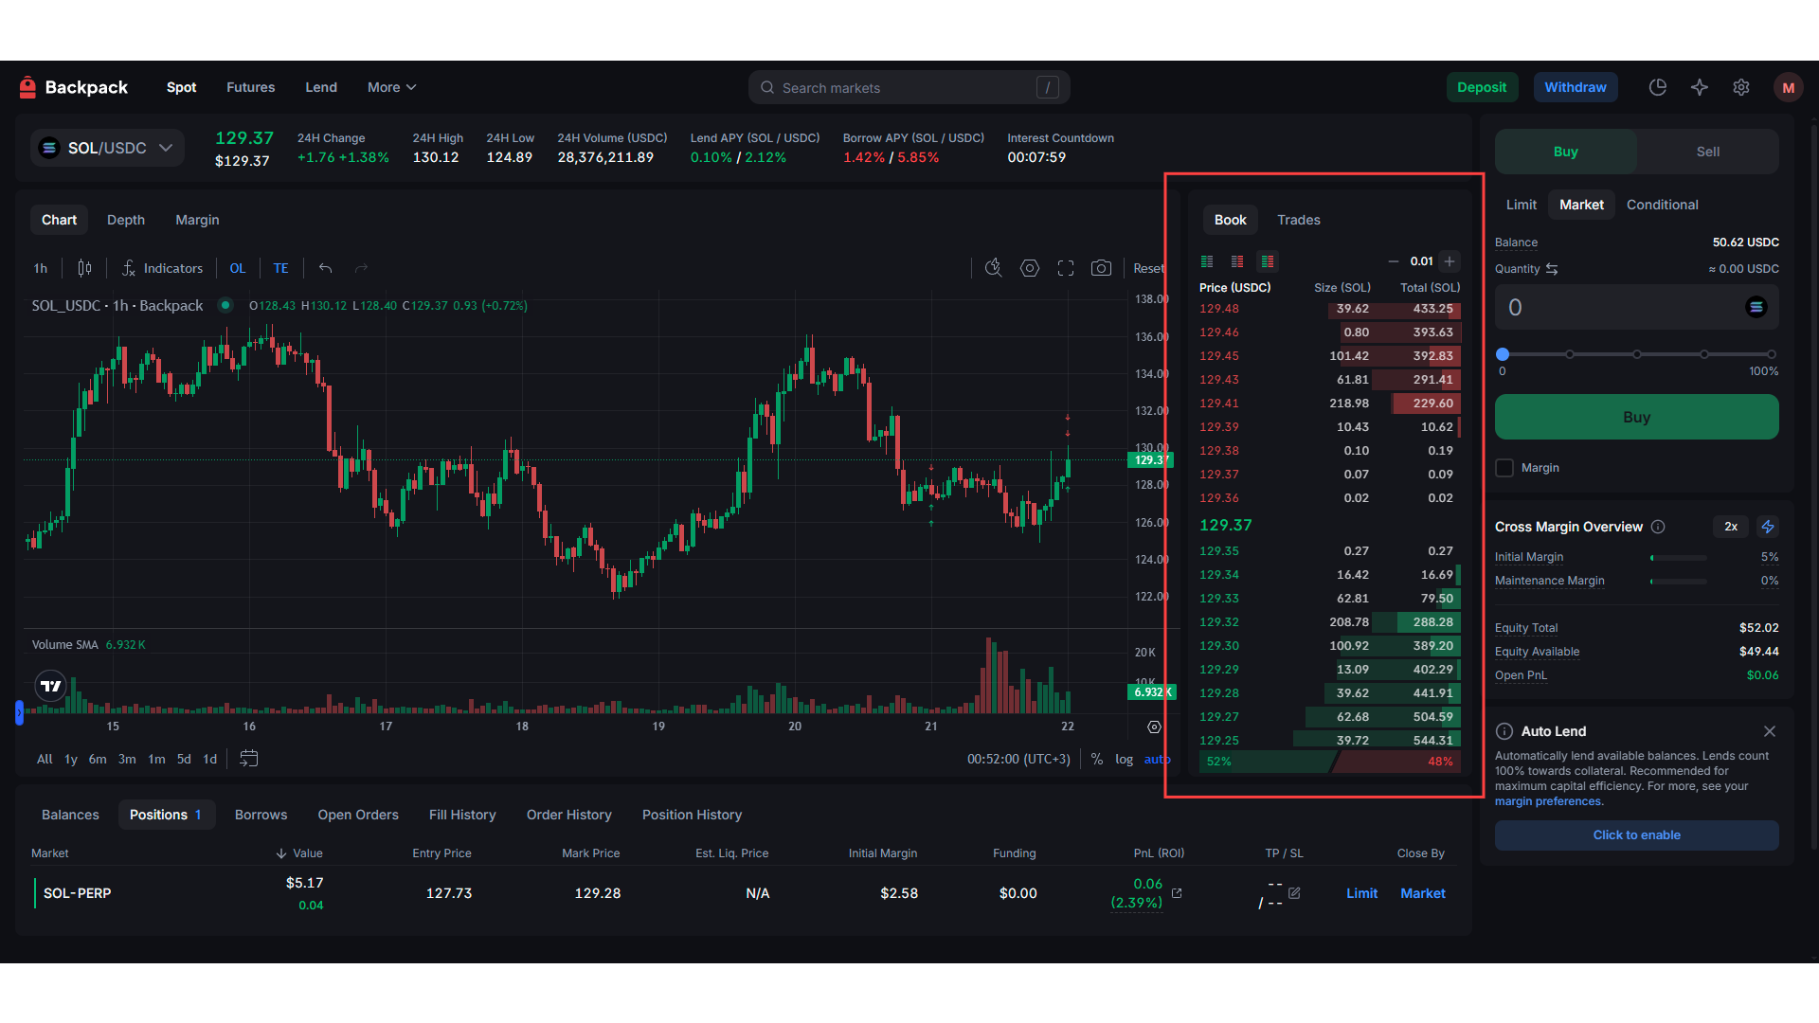Viewport: 1819px width, 1023px height.
Task: Take a chart snapshot with camera icon
Action: (x=1101, y=268)
